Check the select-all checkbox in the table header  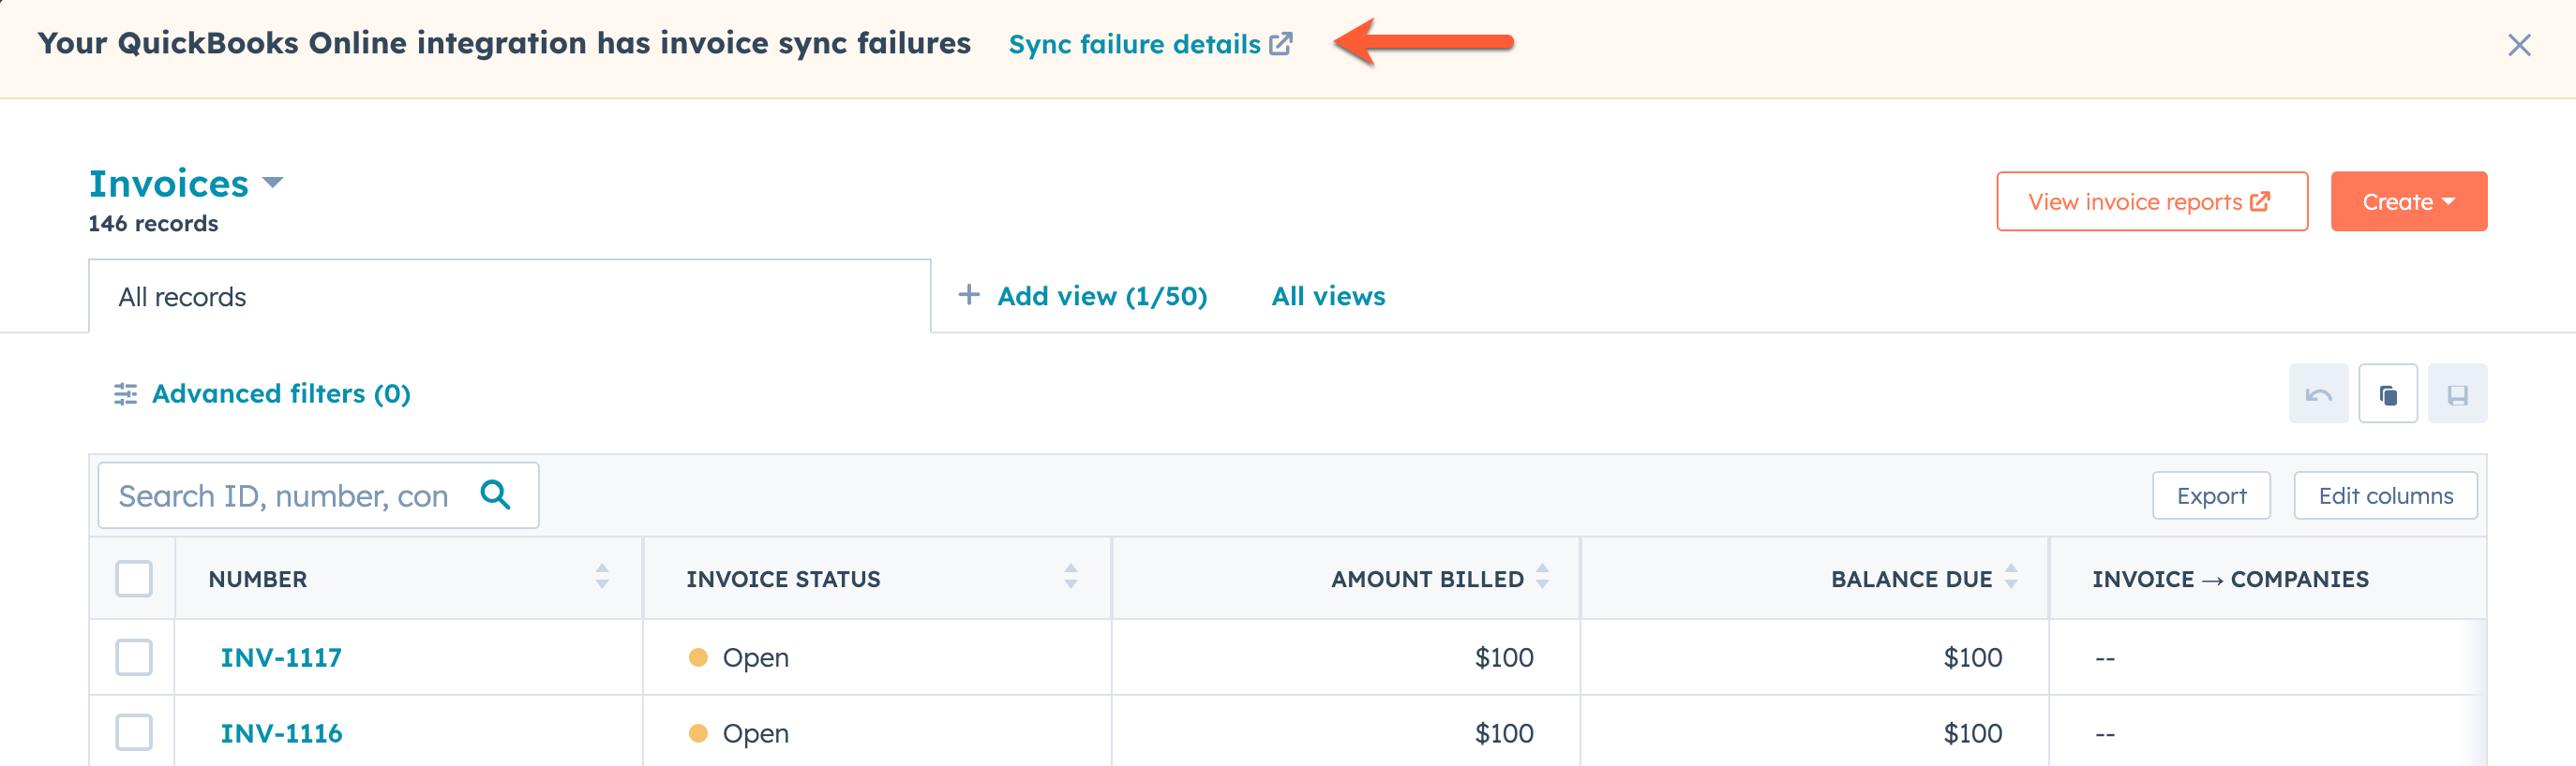133,577
